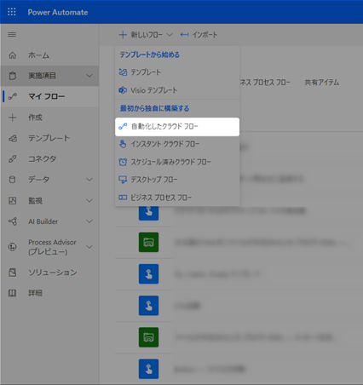Screen dimensions: 363x385
Task: Click the スケジュール済みクラウド フロー clock icon
Action: click(x=123, y=162)
